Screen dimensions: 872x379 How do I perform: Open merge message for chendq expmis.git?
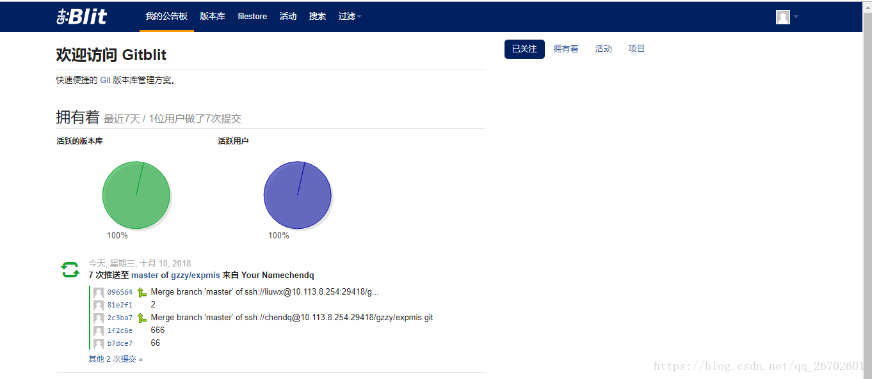point(292,318)
